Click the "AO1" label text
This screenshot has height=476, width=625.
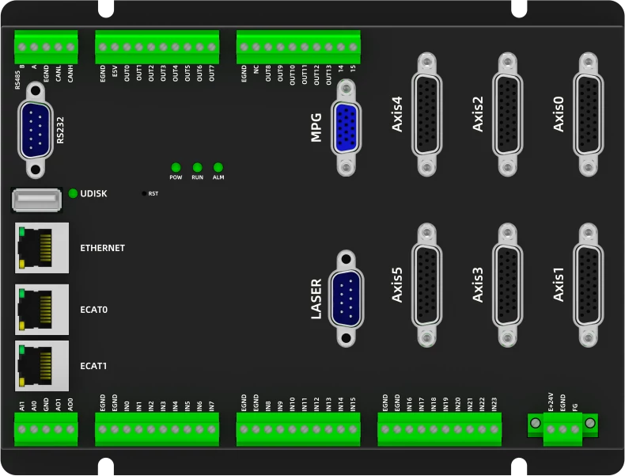click(59, 405)
